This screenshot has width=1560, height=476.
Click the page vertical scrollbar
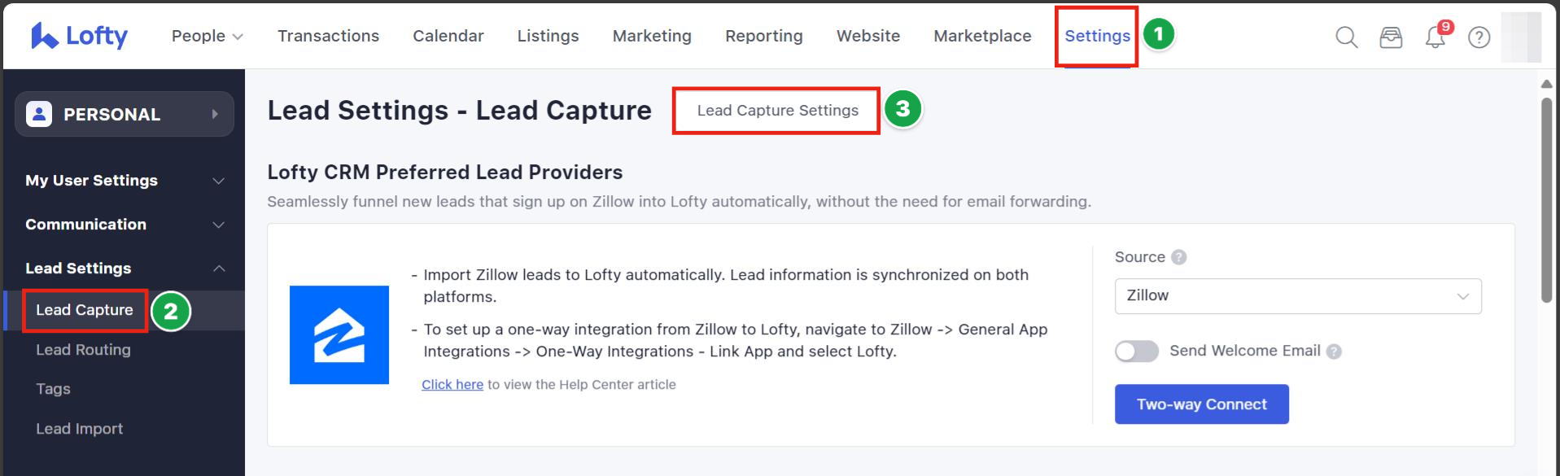pos(1546,203)
